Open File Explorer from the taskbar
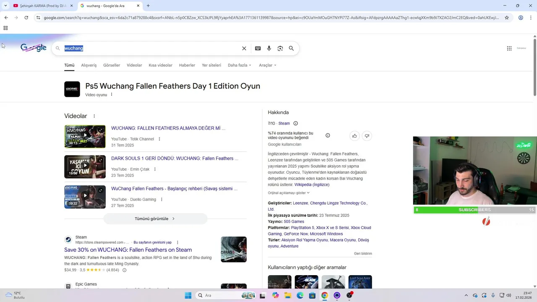The height and width of the screenshot is (302, 537). [x=288, y=295]
